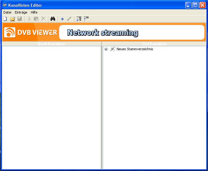The image size is (208, 171).
Task: Click the collapse all tree icon
Action: [x=86, y=19]
